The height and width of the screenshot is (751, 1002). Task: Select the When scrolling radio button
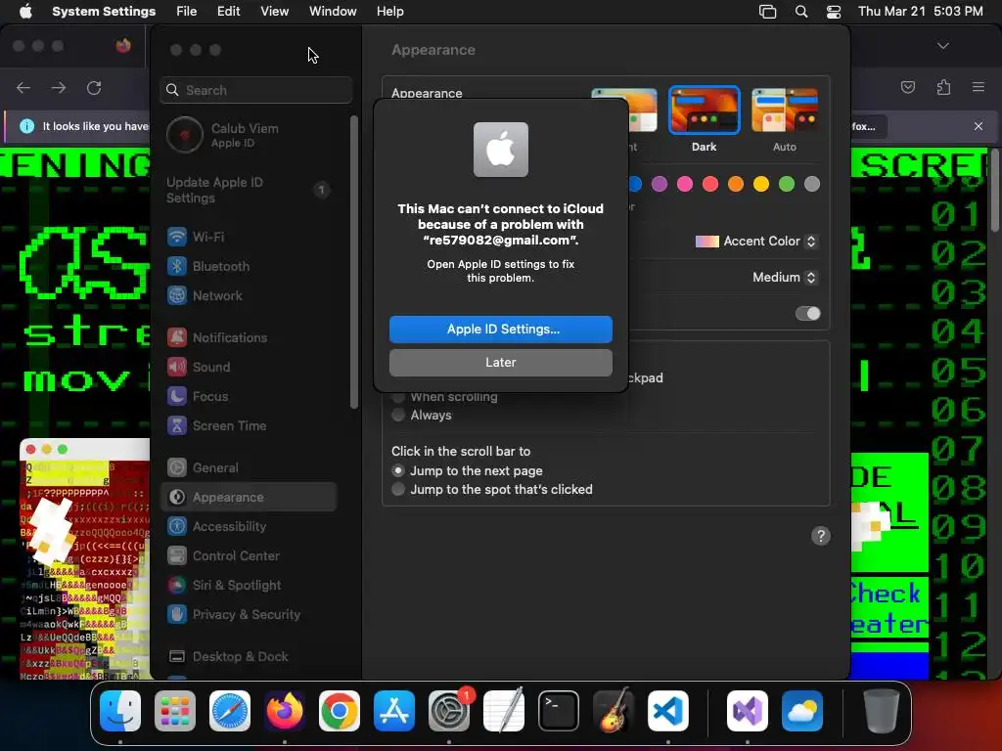click(x=398, y=397)
